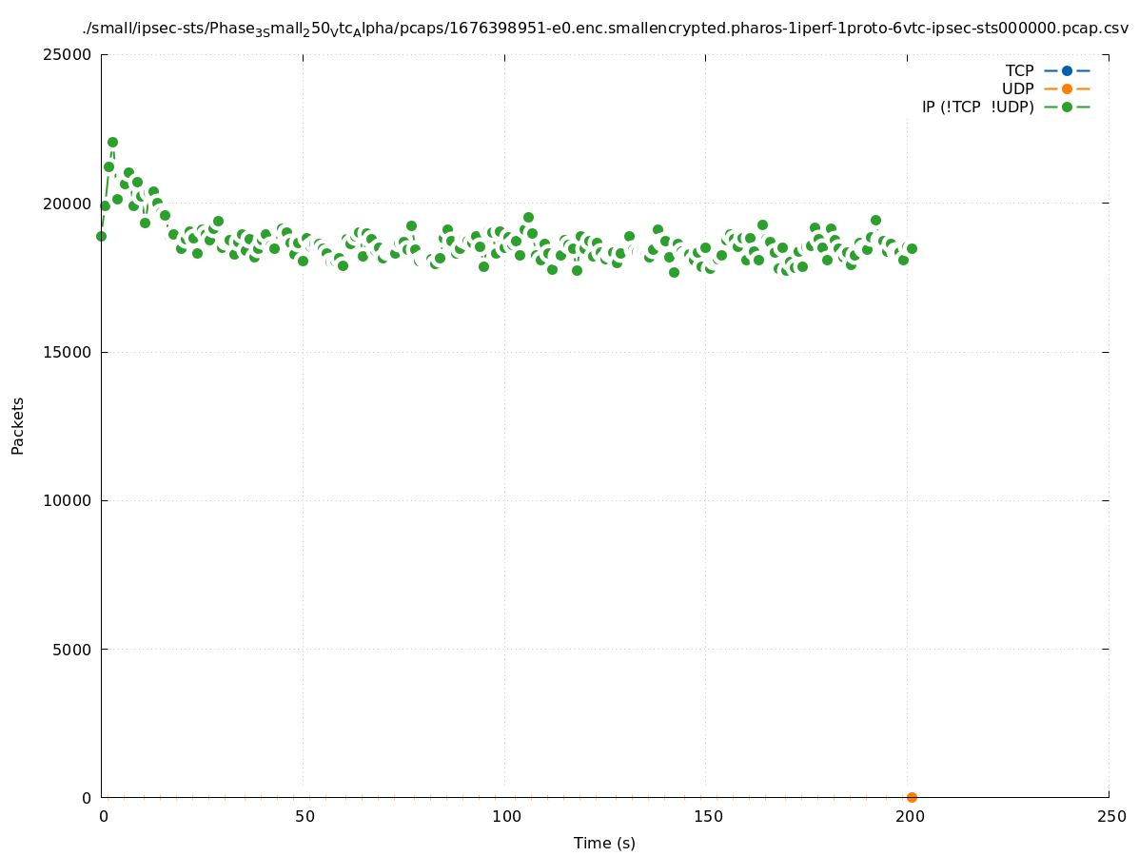Toggle the TCP legend label
The width and height of the screenshot is (1139, 856).
tap(1019, 70)
